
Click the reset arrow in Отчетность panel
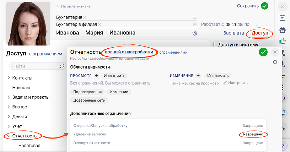274,62
